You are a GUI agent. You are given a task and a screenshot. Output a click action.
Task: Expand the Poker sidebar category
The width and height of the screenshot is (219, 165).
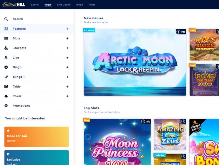(67, 96)
